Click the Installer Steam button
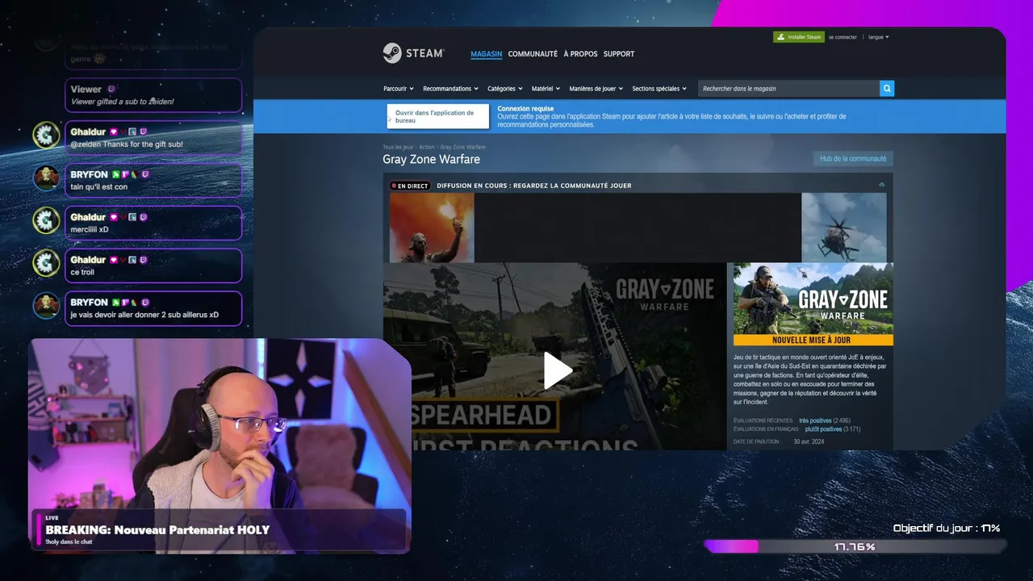This screenshot has height=581, width=1033. 799,37
